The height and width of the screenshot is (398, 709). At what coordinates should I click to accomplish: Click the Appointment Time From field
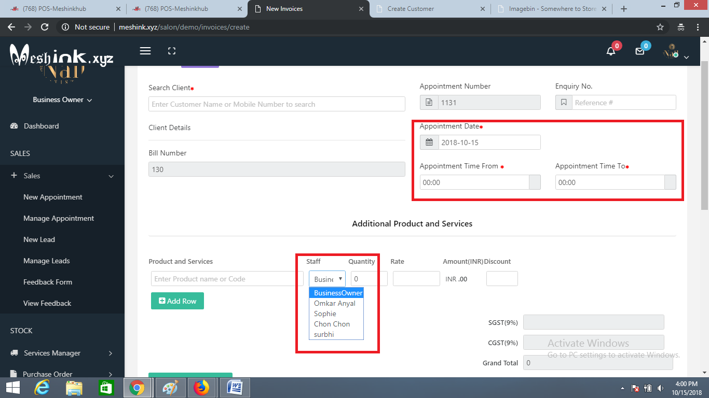click(x=474, y=182)
